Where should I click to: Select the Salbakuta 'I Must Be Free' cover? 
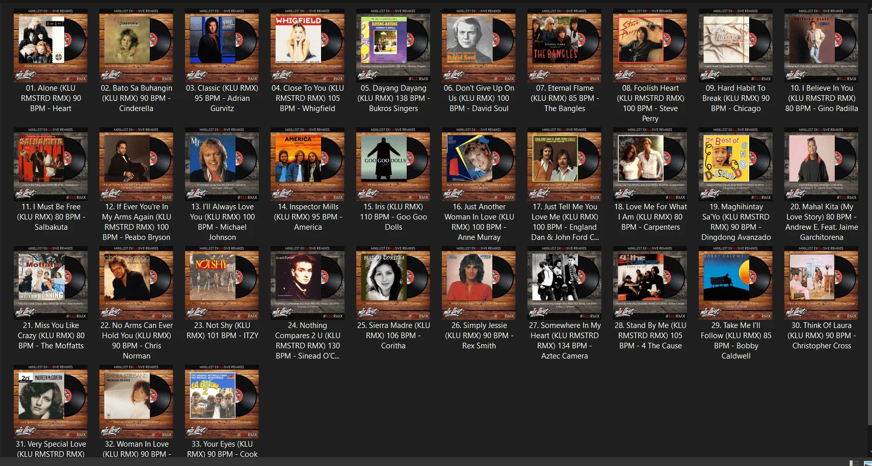[x=51, y=164]
